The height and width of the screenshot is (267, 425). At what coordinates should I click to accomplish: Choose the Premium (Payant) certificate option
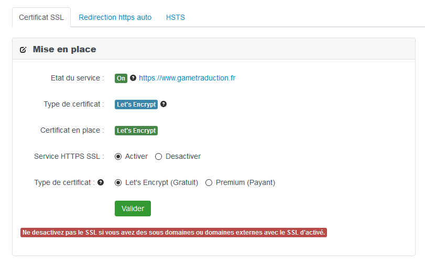click(x=209, y=182)
